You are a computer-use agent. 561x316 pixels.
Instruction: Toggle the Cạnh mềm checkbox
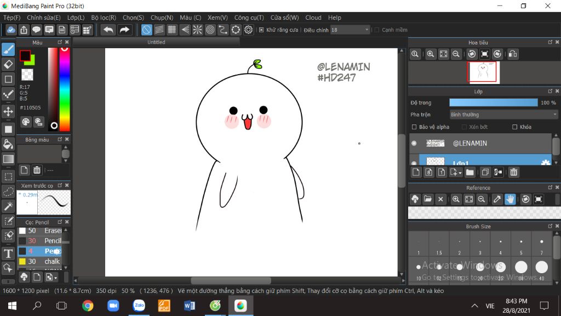point(377,30)
